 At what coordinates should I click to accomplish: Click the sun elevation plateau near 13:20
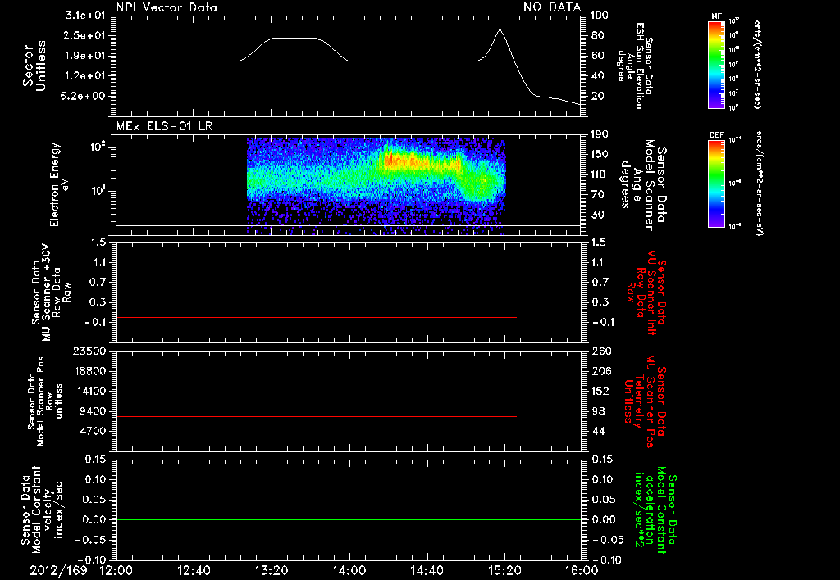coord(294,39)
